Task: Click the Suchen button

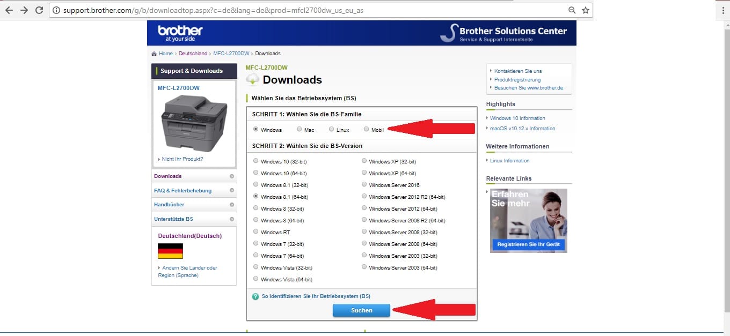Action: click(x=361, y=310)
